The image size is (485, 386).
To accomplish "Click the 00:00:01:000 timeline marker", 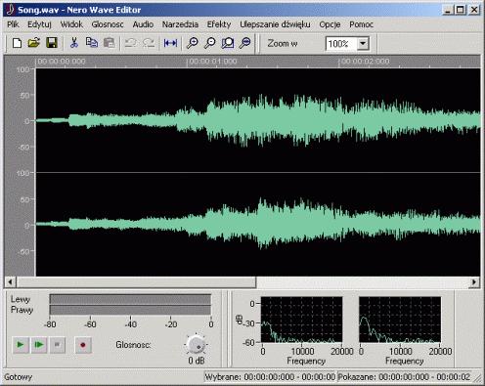I will pyautogui.click(x=212, y=62).
